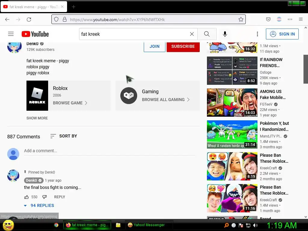Image resolution: width=308 pixels, height=231 pixels.
Task: Open a new browser tab with plus
Action: [73, 7]
